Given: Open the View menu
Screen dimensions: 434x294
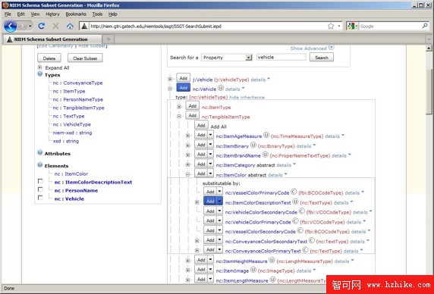Looking at the screenshot, I should [35, 14].
